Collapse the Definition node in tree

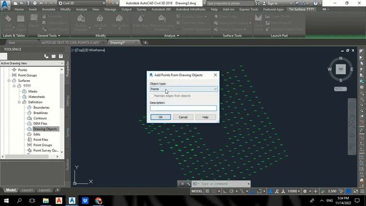tap(19, 102)
